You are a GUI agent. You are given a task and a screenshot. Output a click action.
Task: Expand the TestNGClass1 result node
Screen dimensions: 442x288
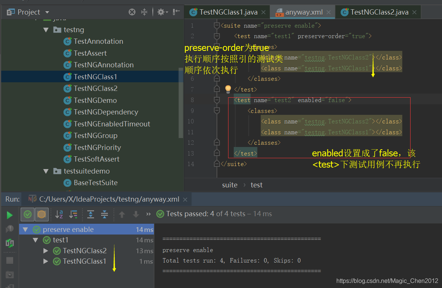point(46,261)
